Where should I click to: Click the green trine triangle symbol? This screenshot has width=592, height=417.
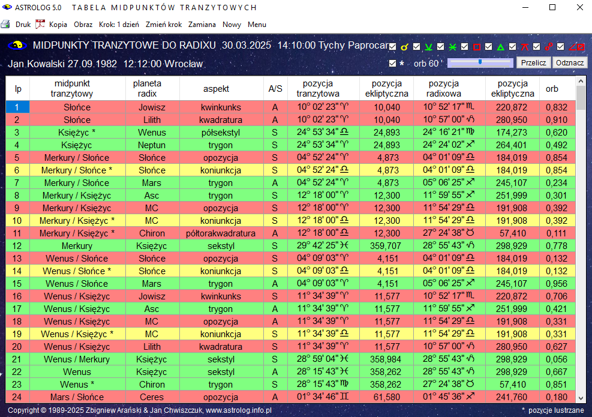coord(501,47)
